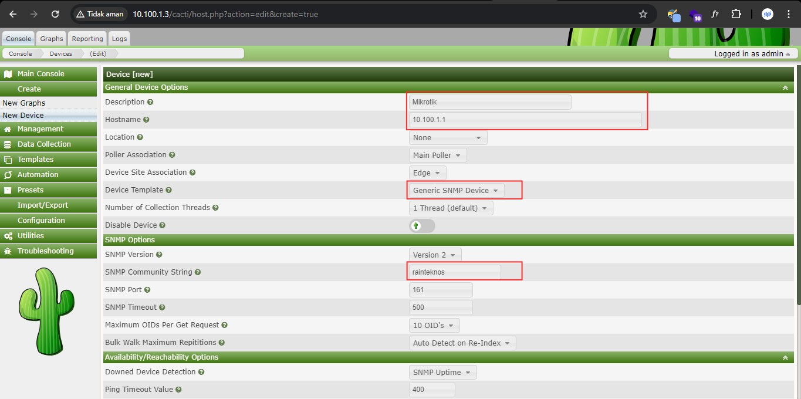The height and width of the screenshot is (399, 801).
Task: Open the Device Template dropdown
Action: 455,190
